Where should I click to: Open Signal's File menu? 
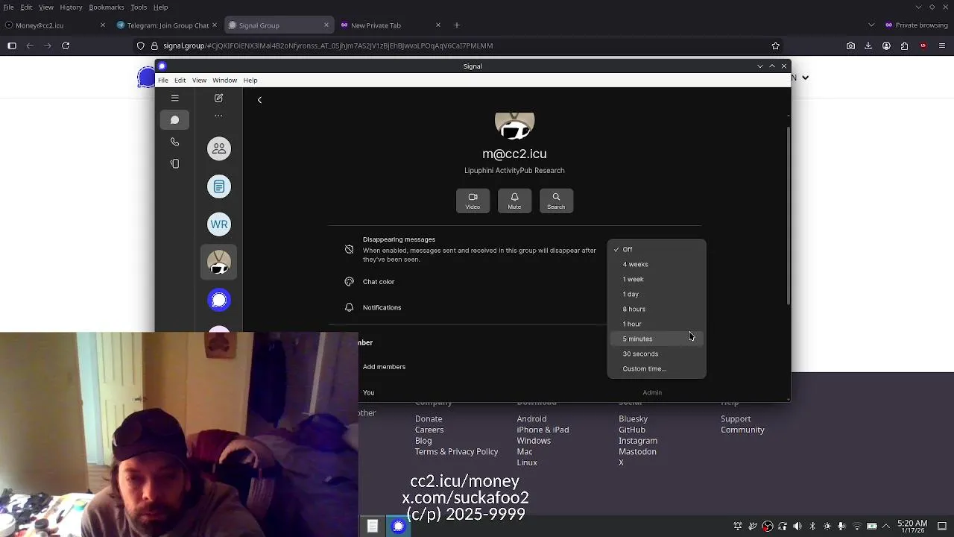point(162,81)
